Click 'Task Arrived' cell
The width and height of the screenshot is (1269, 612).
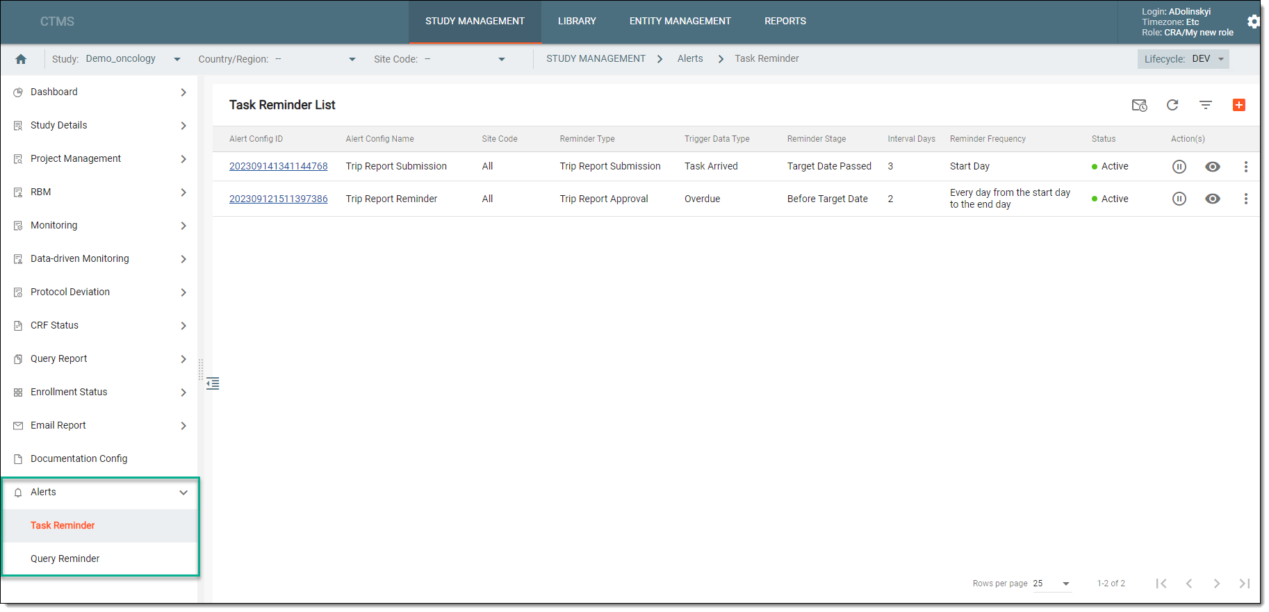click(x=711, y=167)
